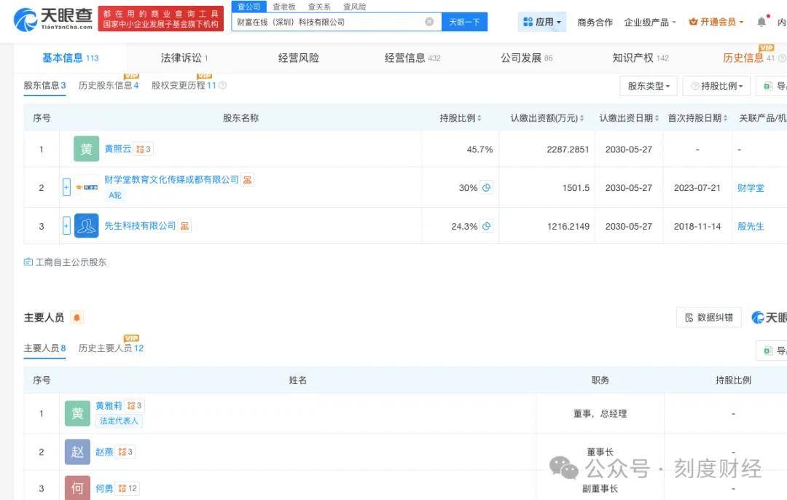This screenshot has width=787, height=500.
Task: Open shareholder 黄熙云 profile link
Action: pos(117,149)
